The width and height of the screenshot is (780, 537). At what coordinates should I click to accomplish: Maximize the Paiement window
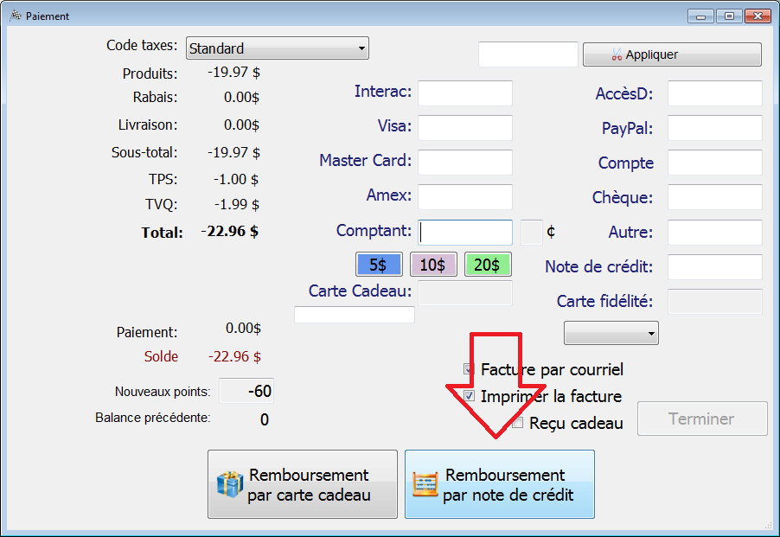click(729, 16)
